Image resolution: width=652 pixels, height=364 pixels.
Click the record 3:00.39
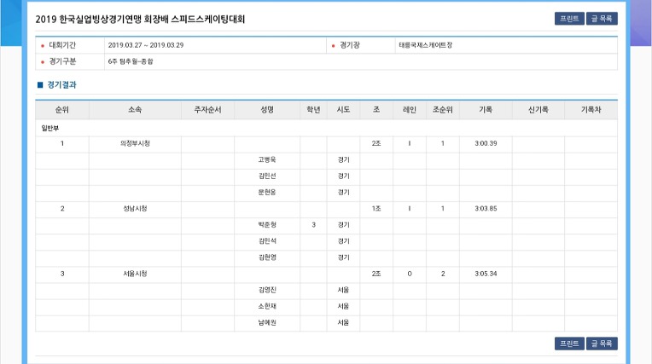point(486,143)
